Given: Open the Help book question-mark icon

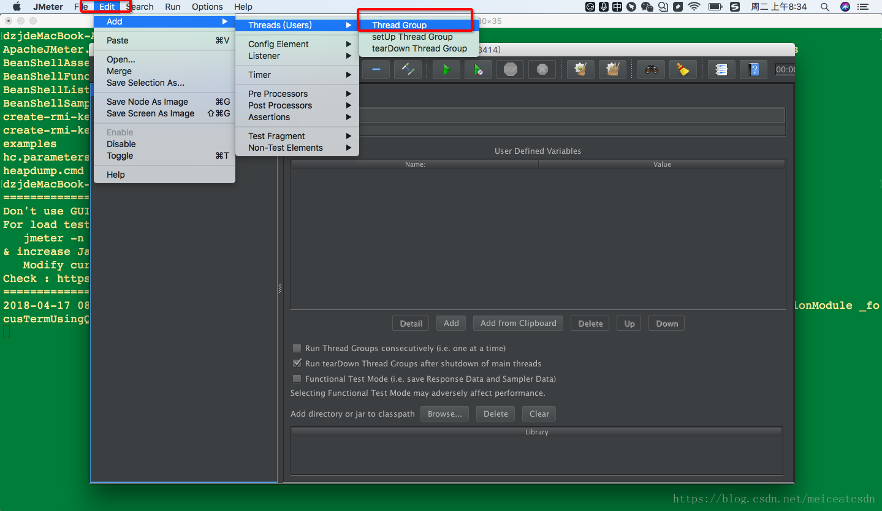Looking at the screenshot, I should pyautogui.click(x=753, y=69).
